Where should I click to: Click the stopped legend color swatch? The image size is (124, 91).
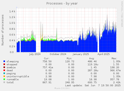coord(4,64)
